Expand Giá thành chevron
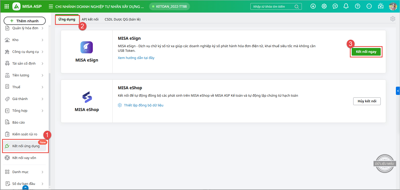Viewport: 400px width, 190px height. click(42, 99)
